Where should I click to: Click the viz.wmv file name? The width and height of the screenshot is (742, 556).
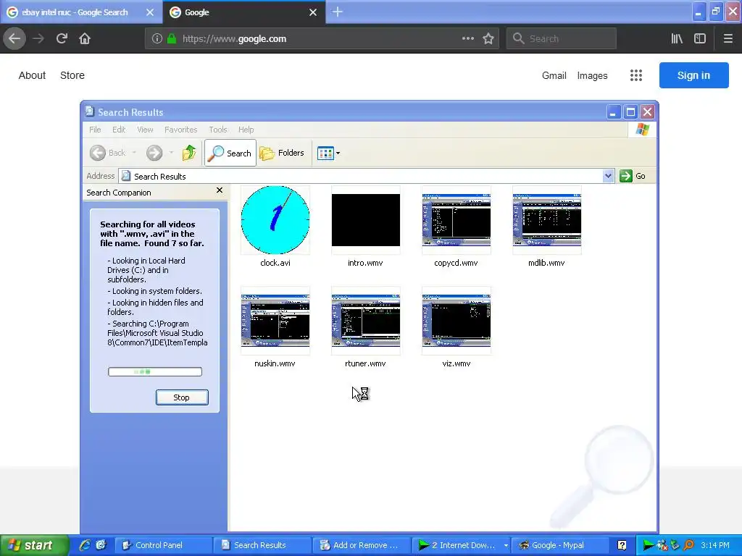click(x=457, y=363)
